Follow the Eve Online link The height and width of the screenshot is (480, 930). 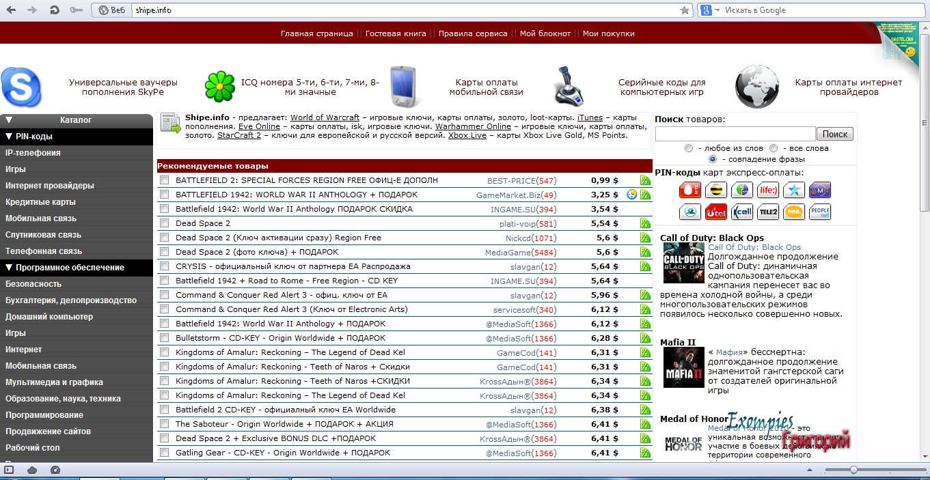coord(259,126)
